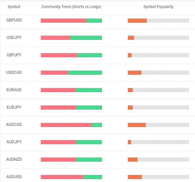Click the green longs segment for USDCAD
Image resolution: width=195 pixels, height=182 pixels.
pyautogui.click(x=85, y=73)
